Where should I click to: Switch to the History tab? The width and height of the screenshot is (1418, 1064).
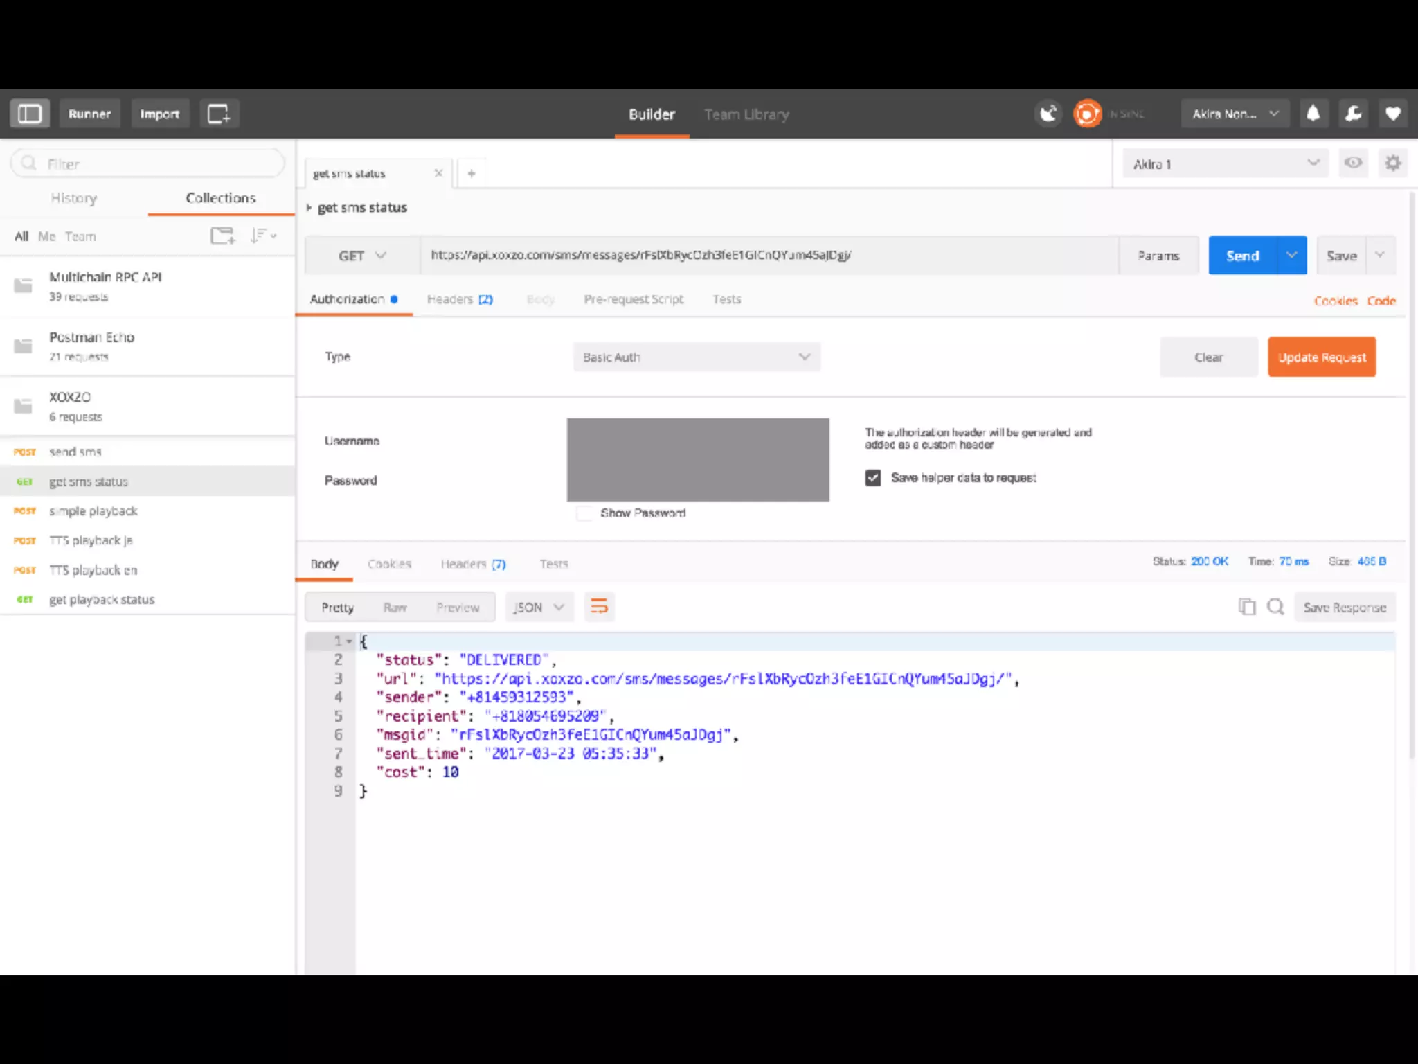(73, 198)
